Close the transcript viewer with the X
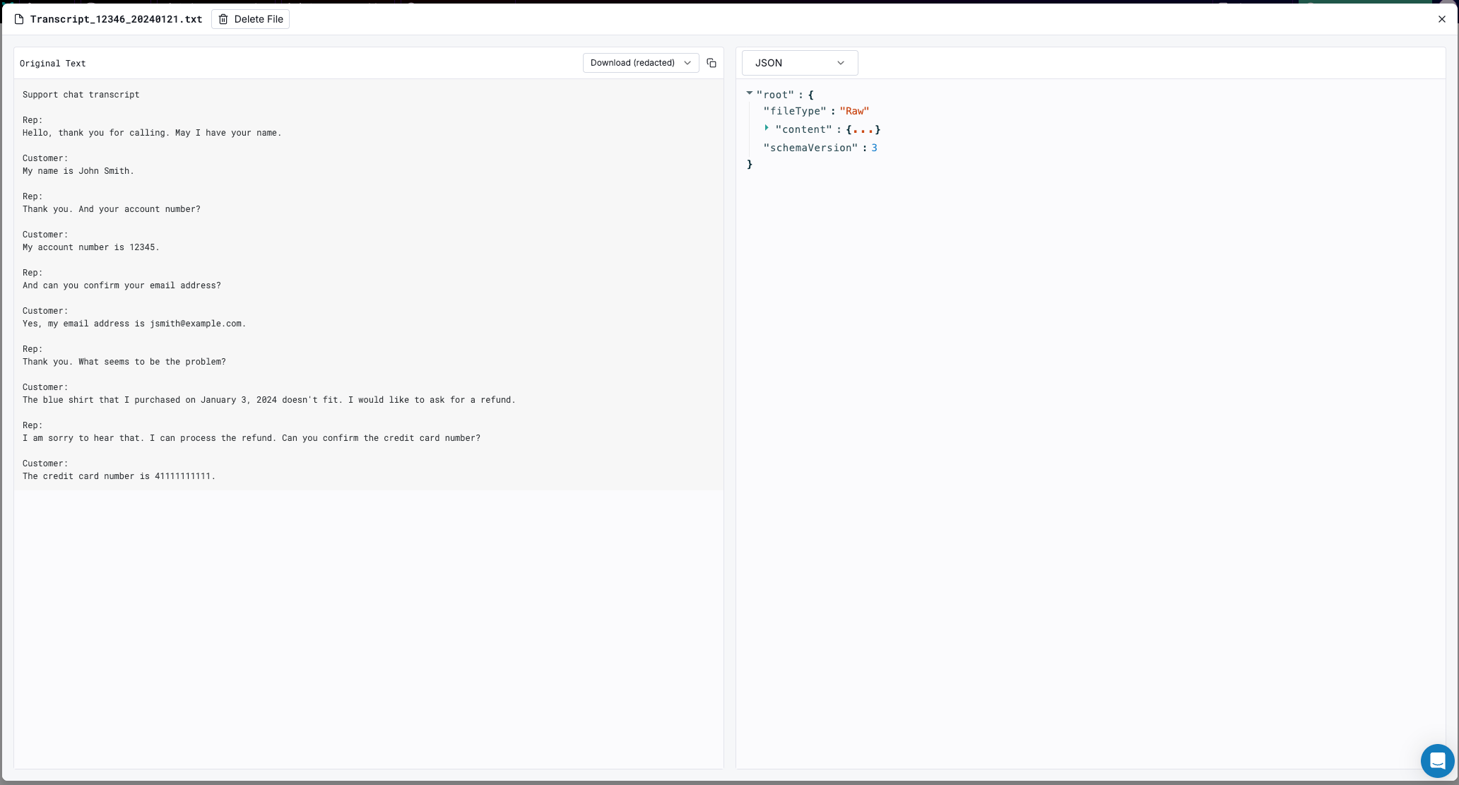The width and height of the screenshot is (1459, 785). click(x=1441, y=19)
